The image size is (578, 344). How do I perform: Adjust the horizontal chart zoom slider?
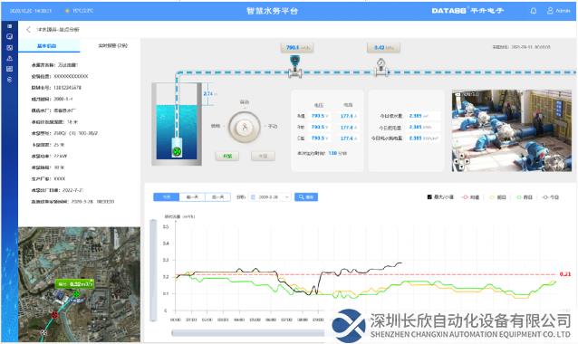point(247,333)
